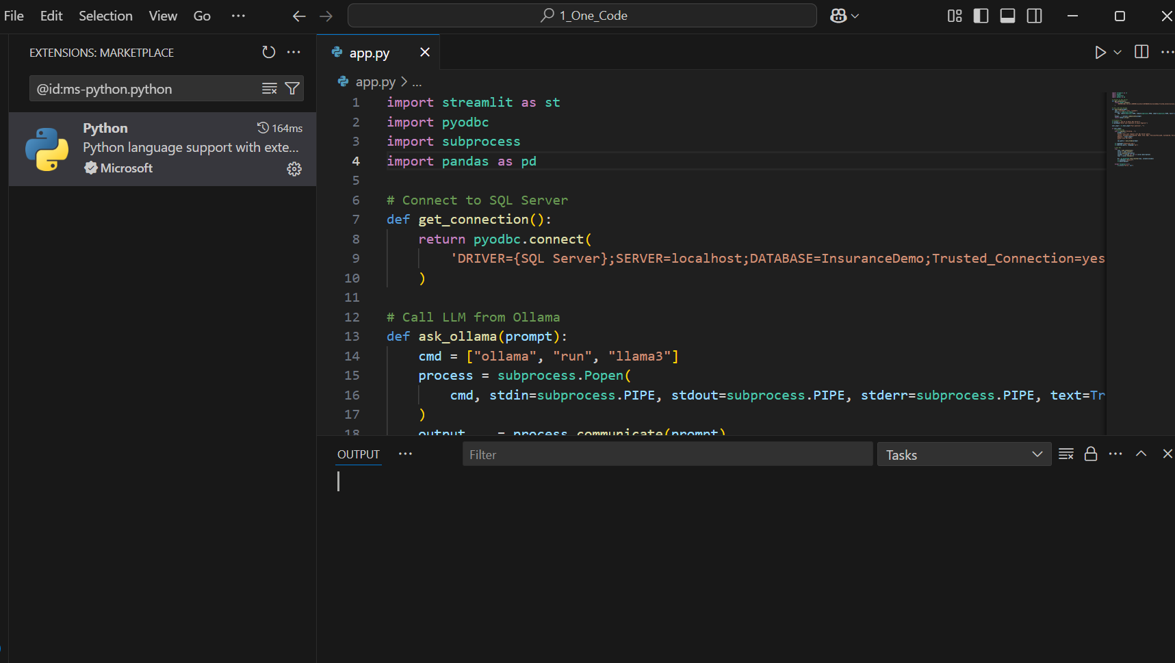Go back using the left arrow
The height and width of the screenshot is (663, 1175).
pyautogui.click(x=299, y=16)
